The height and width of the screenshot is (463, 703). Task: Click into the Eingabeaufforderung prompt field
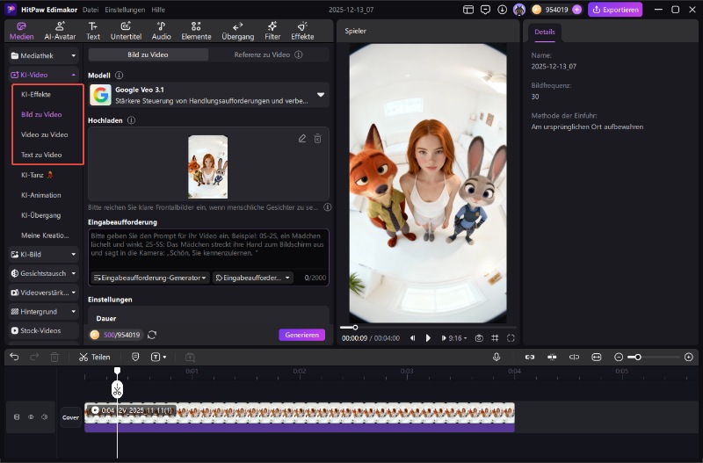tap(208, 249)
